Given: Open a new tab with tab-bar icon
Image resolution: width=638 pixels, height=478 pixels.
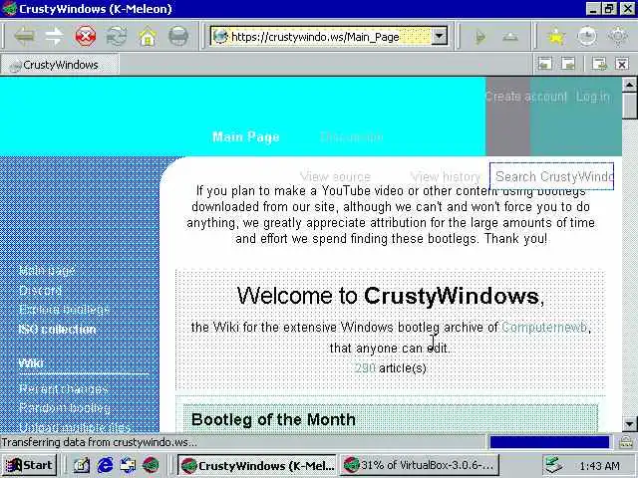Looking at the screenshot, I should coord(599,64).
